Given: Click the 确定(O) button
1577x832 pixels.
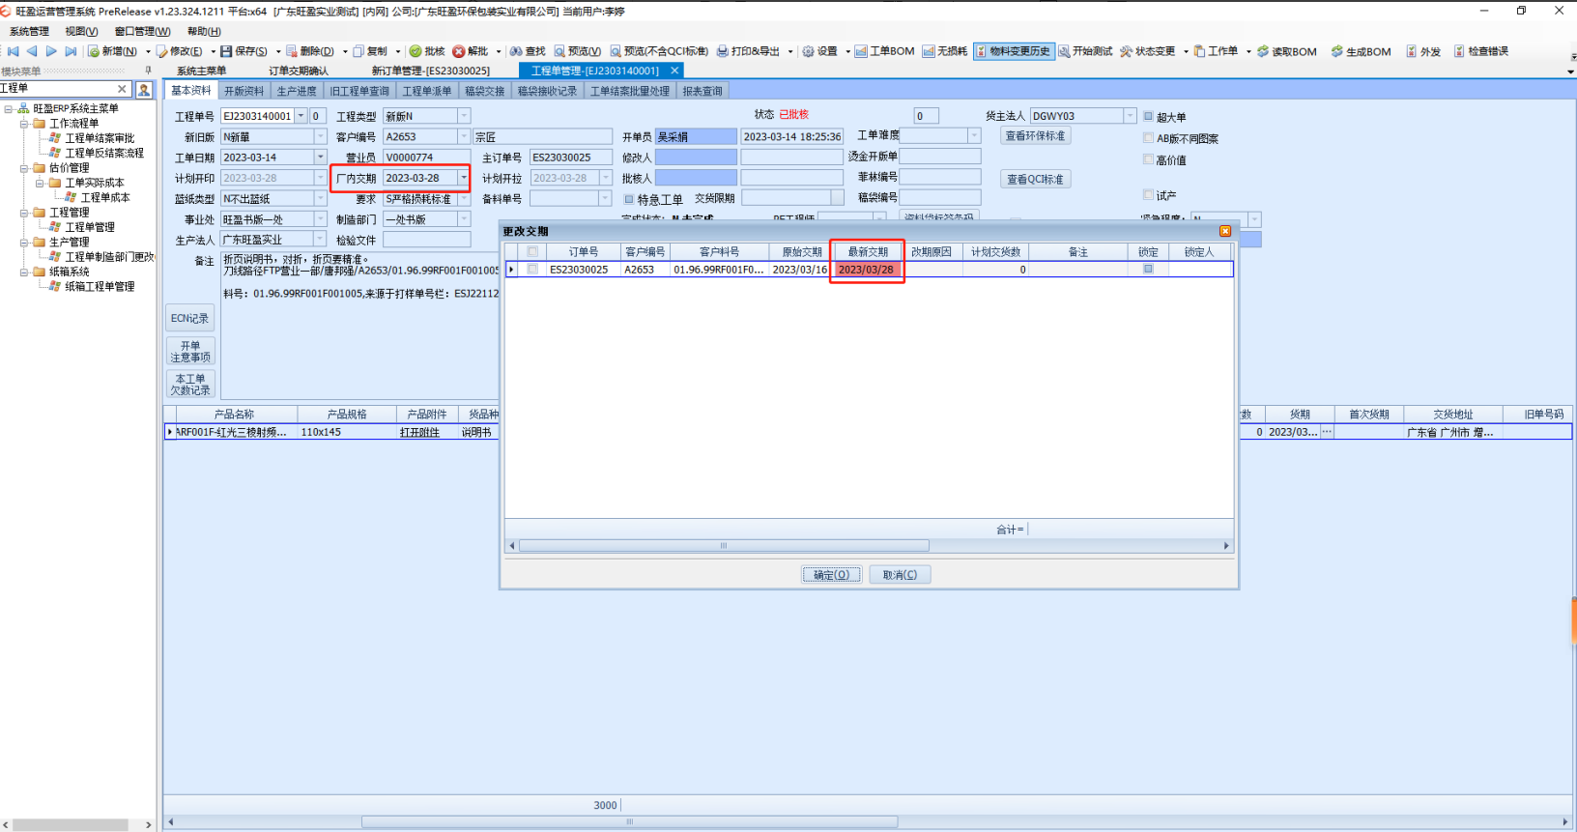Looking at the screenshot, I should coord(831,575).
